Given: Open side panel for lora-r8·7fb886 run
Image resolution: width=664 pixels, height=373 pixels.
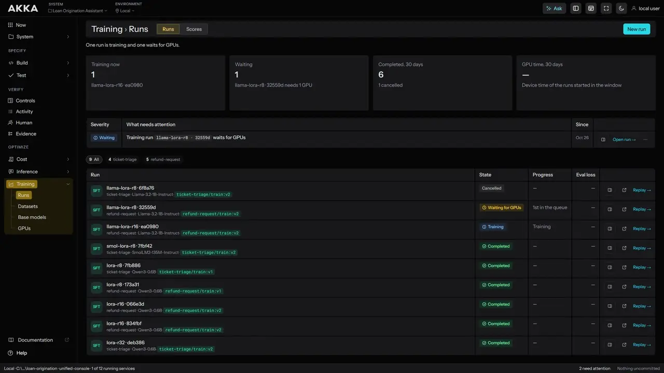Looking at the screenshot, I should pos(610,267).
